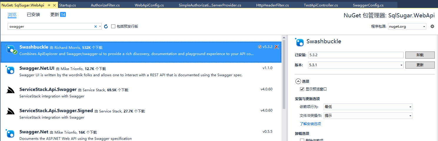Pin the NuGet SqlSugar.WebApi tab
This screenshot has width=438, height=141.
tap(49, 5)
